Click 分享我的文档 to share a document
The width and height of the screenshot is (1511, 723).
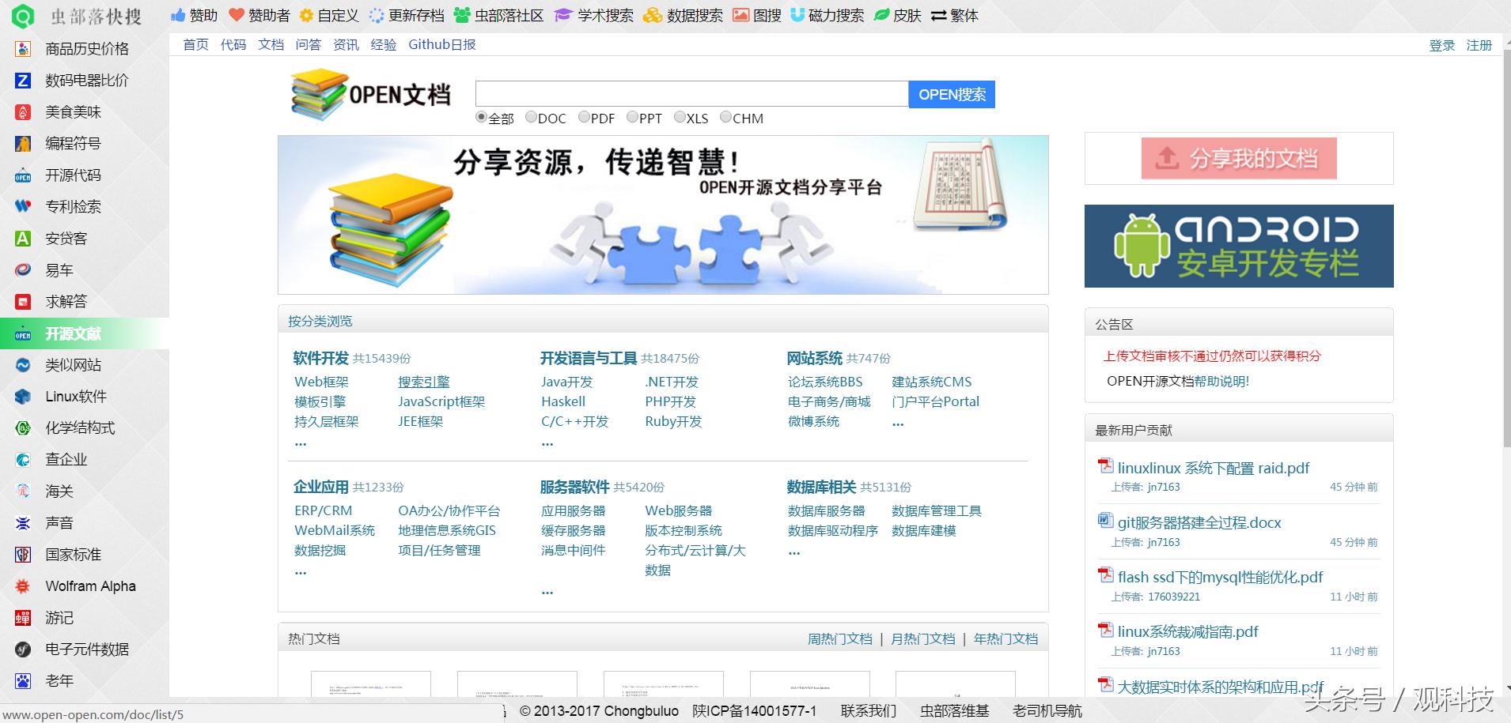tap(1237, 158)
